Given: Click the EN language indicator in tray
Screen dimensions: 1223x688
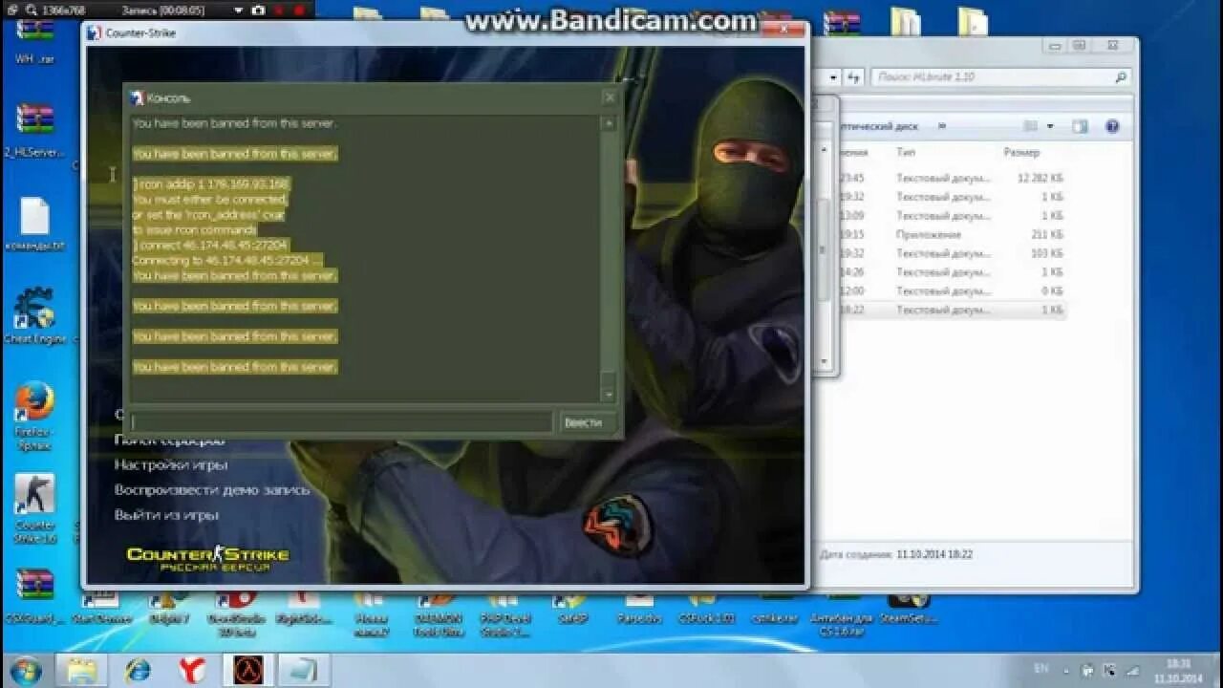Looking at the screenshot, I should click(x=1041, y=668).
